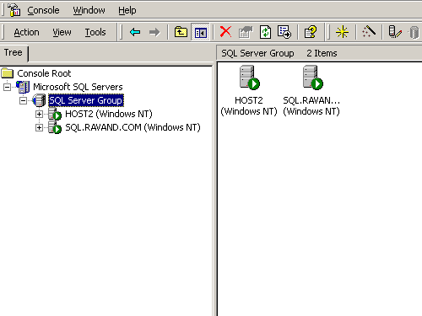Click the database cylinder toolbar icon
Viewport: 422px width, 316px height.
coord(414,32)
